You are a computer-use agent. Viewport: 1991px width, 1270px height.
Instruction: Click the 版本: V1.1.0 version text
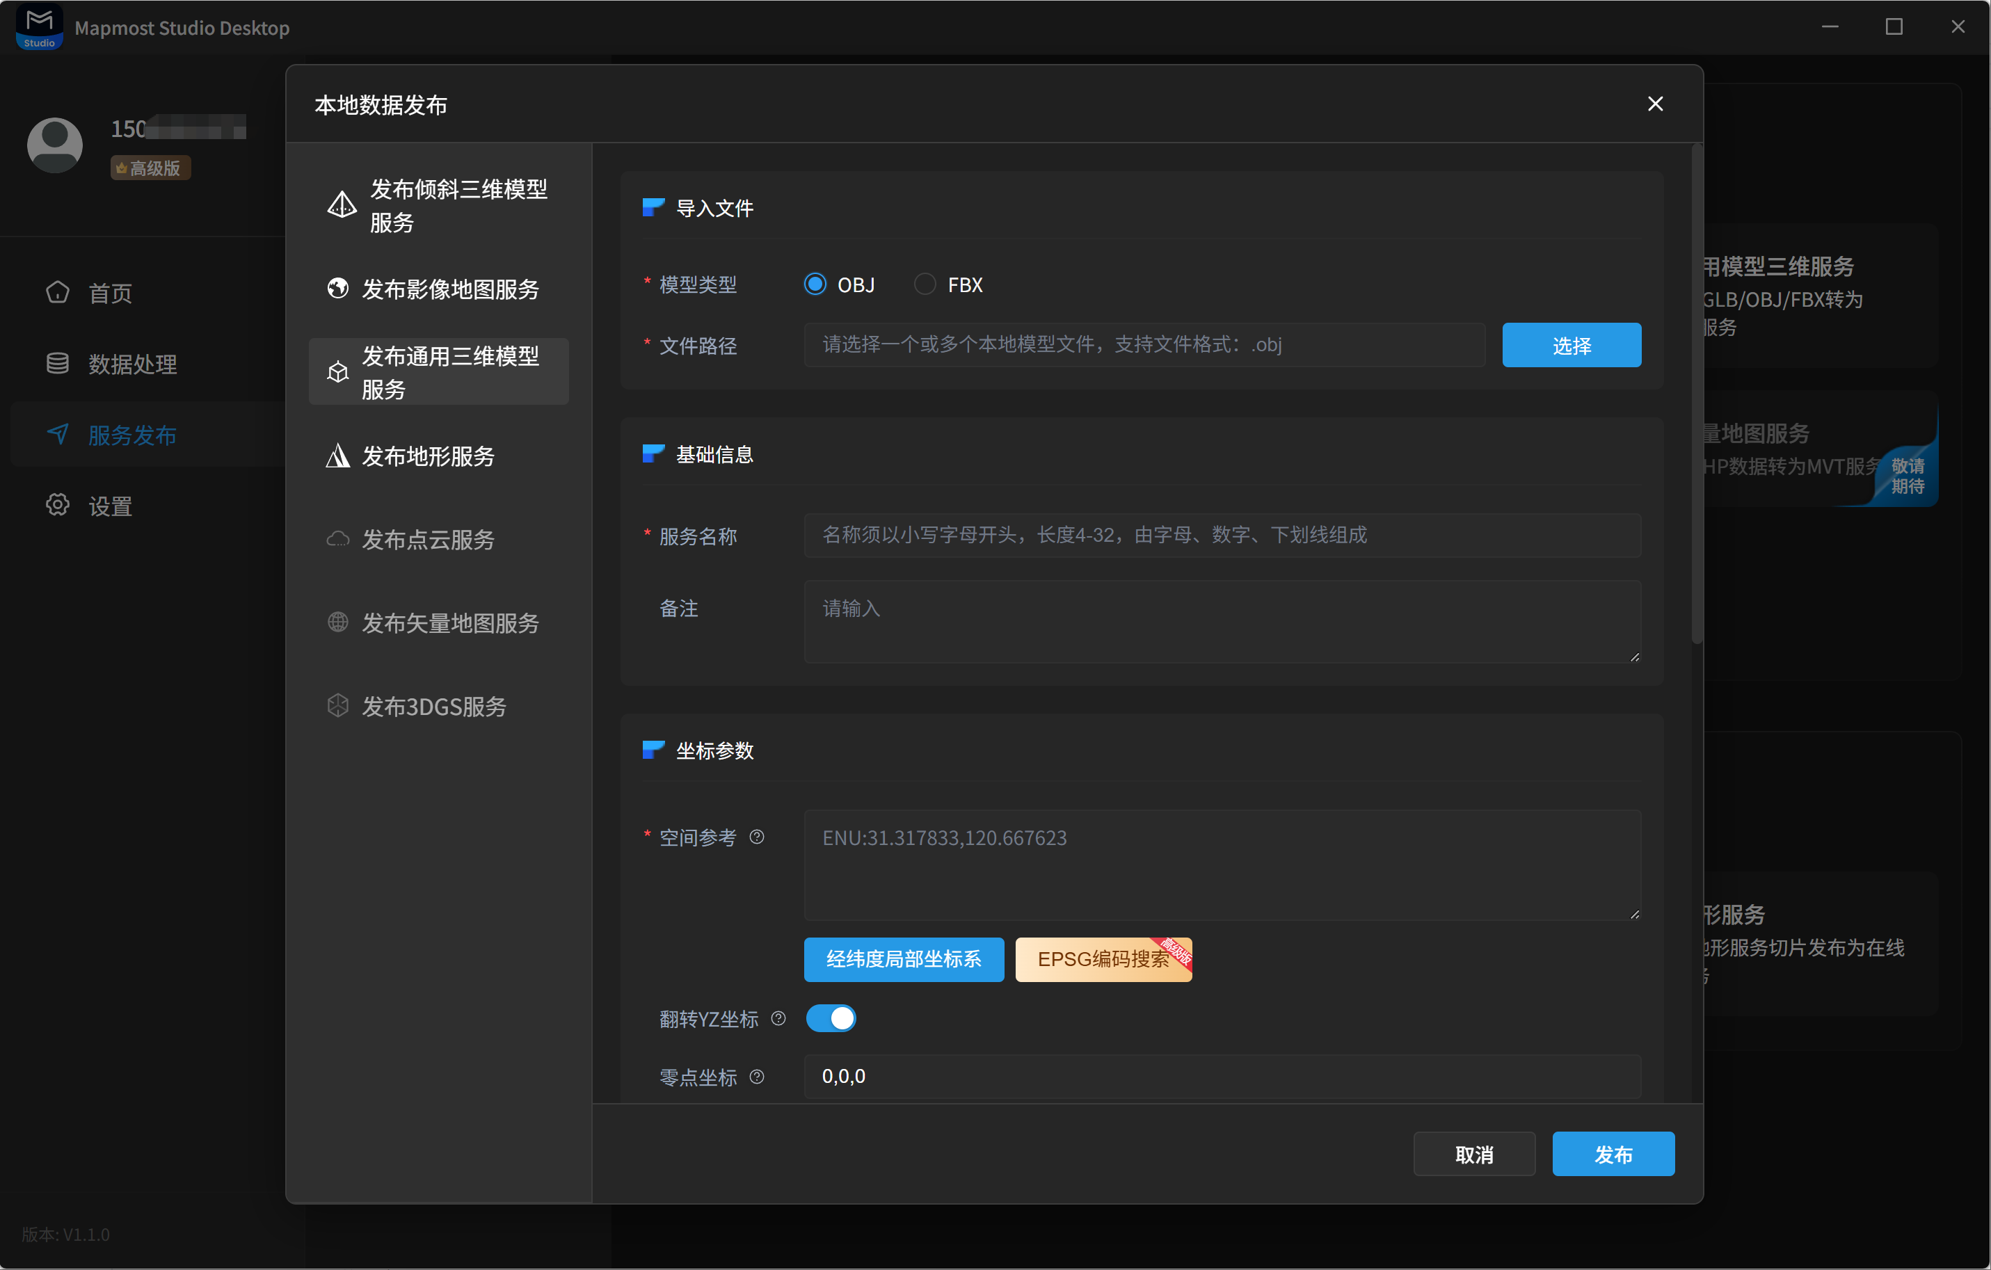(65, 1234)
